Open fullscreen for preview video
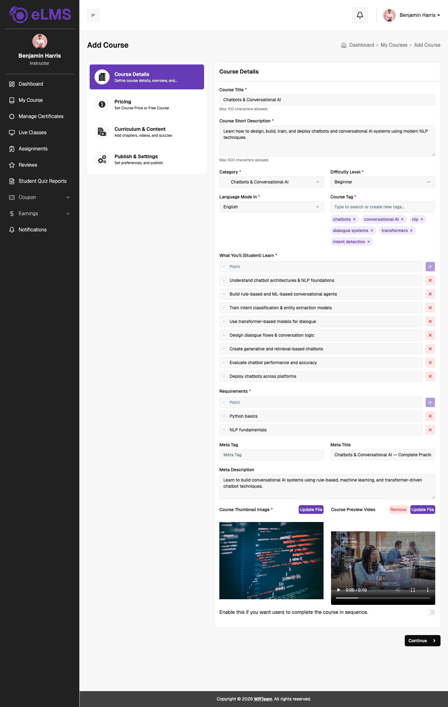Screen dimensions: 448x707 coord(413,590)
